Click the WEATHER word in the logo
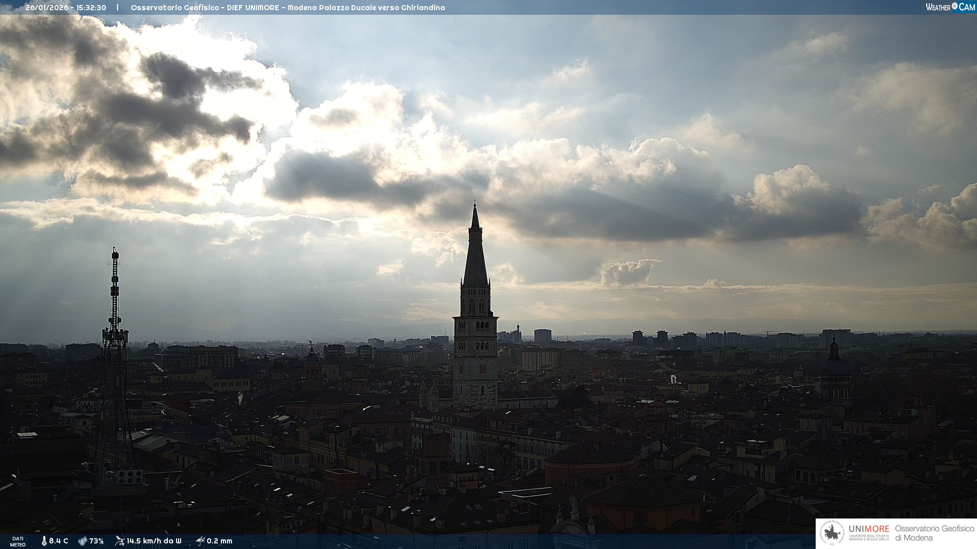 pos(938,7)
